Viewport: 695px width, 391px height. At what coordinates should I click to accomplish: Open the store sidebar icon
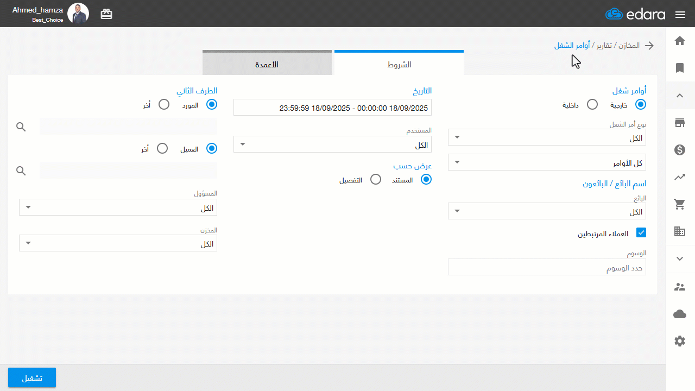click(x=680, y=123)
